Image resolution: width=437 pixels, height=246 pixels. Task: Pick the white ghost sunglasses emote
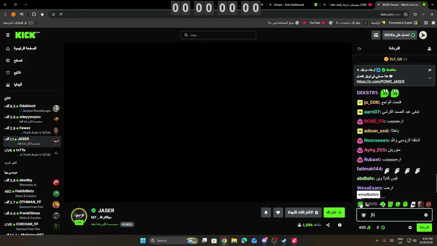click(413, 204)
